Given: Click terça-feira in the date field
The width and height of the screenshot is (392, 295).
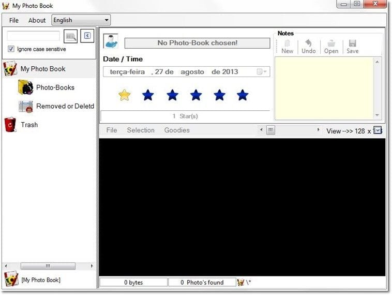Looking at the screenshot, I should tap(127, 72).
